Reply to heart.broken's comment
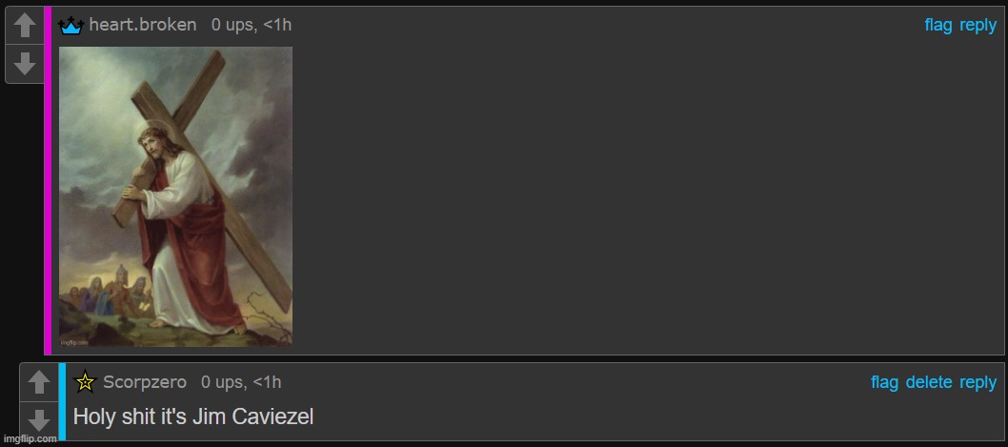Screen dimensions: 1008x447 (978, 25)
